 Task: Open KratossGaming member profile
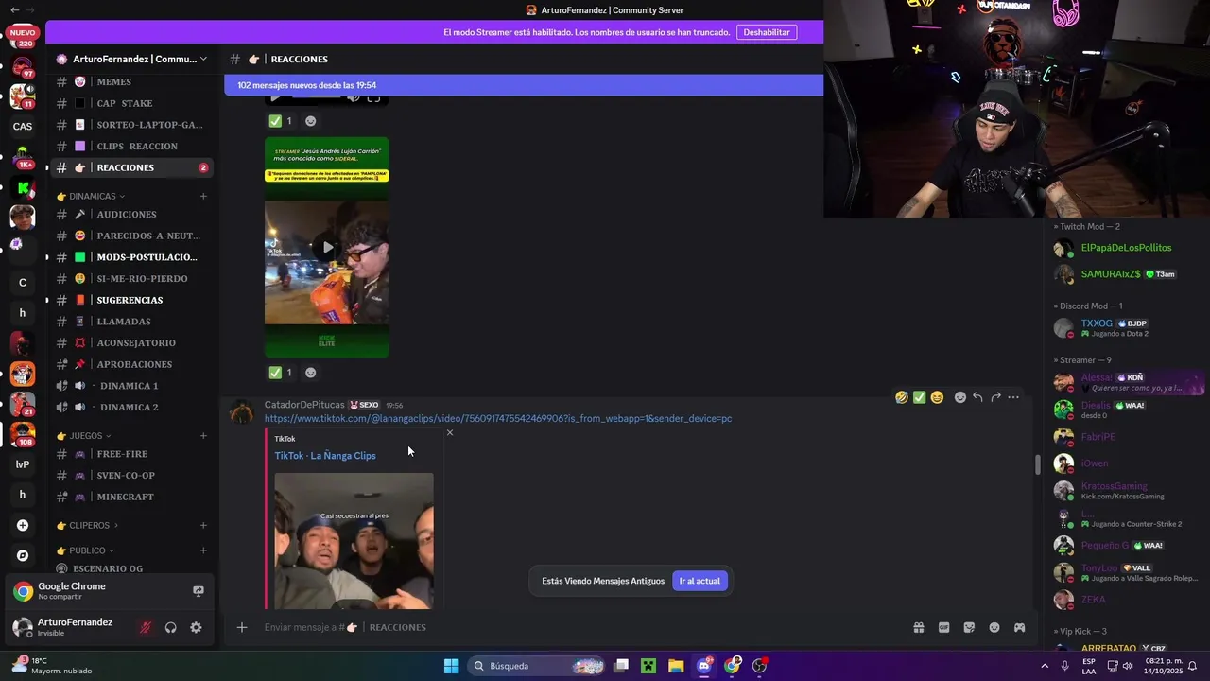tap(1115, 491)
